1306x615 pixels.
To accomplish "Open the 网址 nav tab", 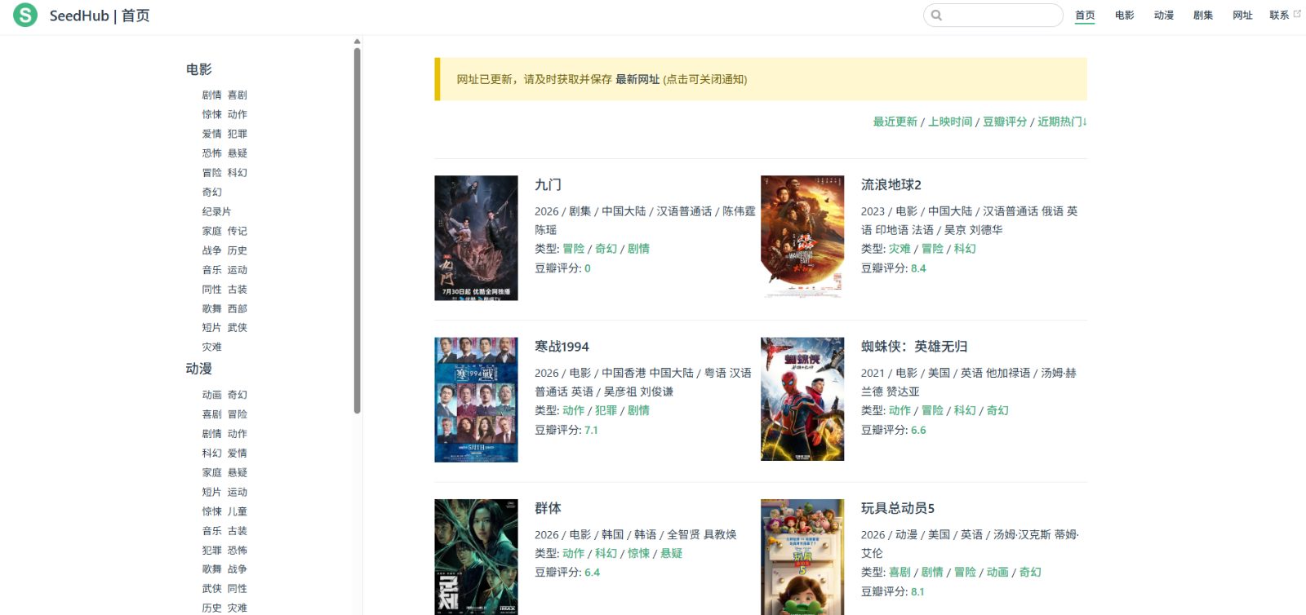I will [1242, 15].
